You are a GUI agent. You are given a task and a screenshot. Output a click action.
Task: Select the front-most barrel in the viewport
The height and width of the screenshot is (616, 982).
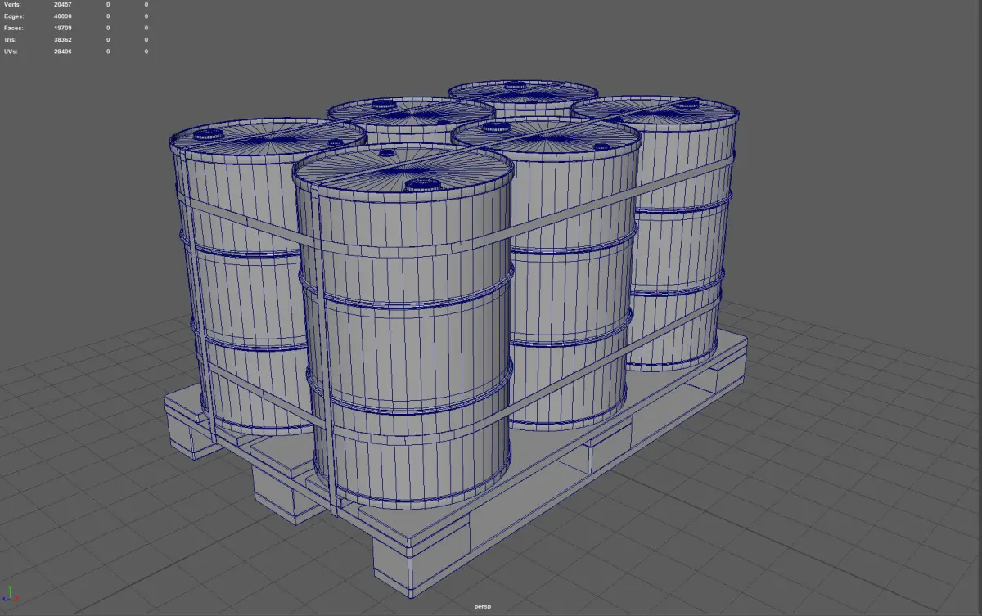coord(405,327)
